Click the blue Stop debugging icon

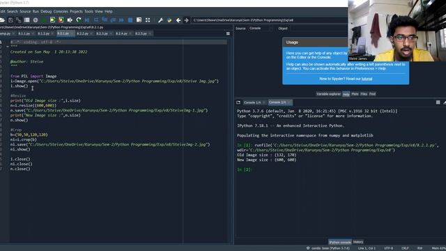(130, 20)
